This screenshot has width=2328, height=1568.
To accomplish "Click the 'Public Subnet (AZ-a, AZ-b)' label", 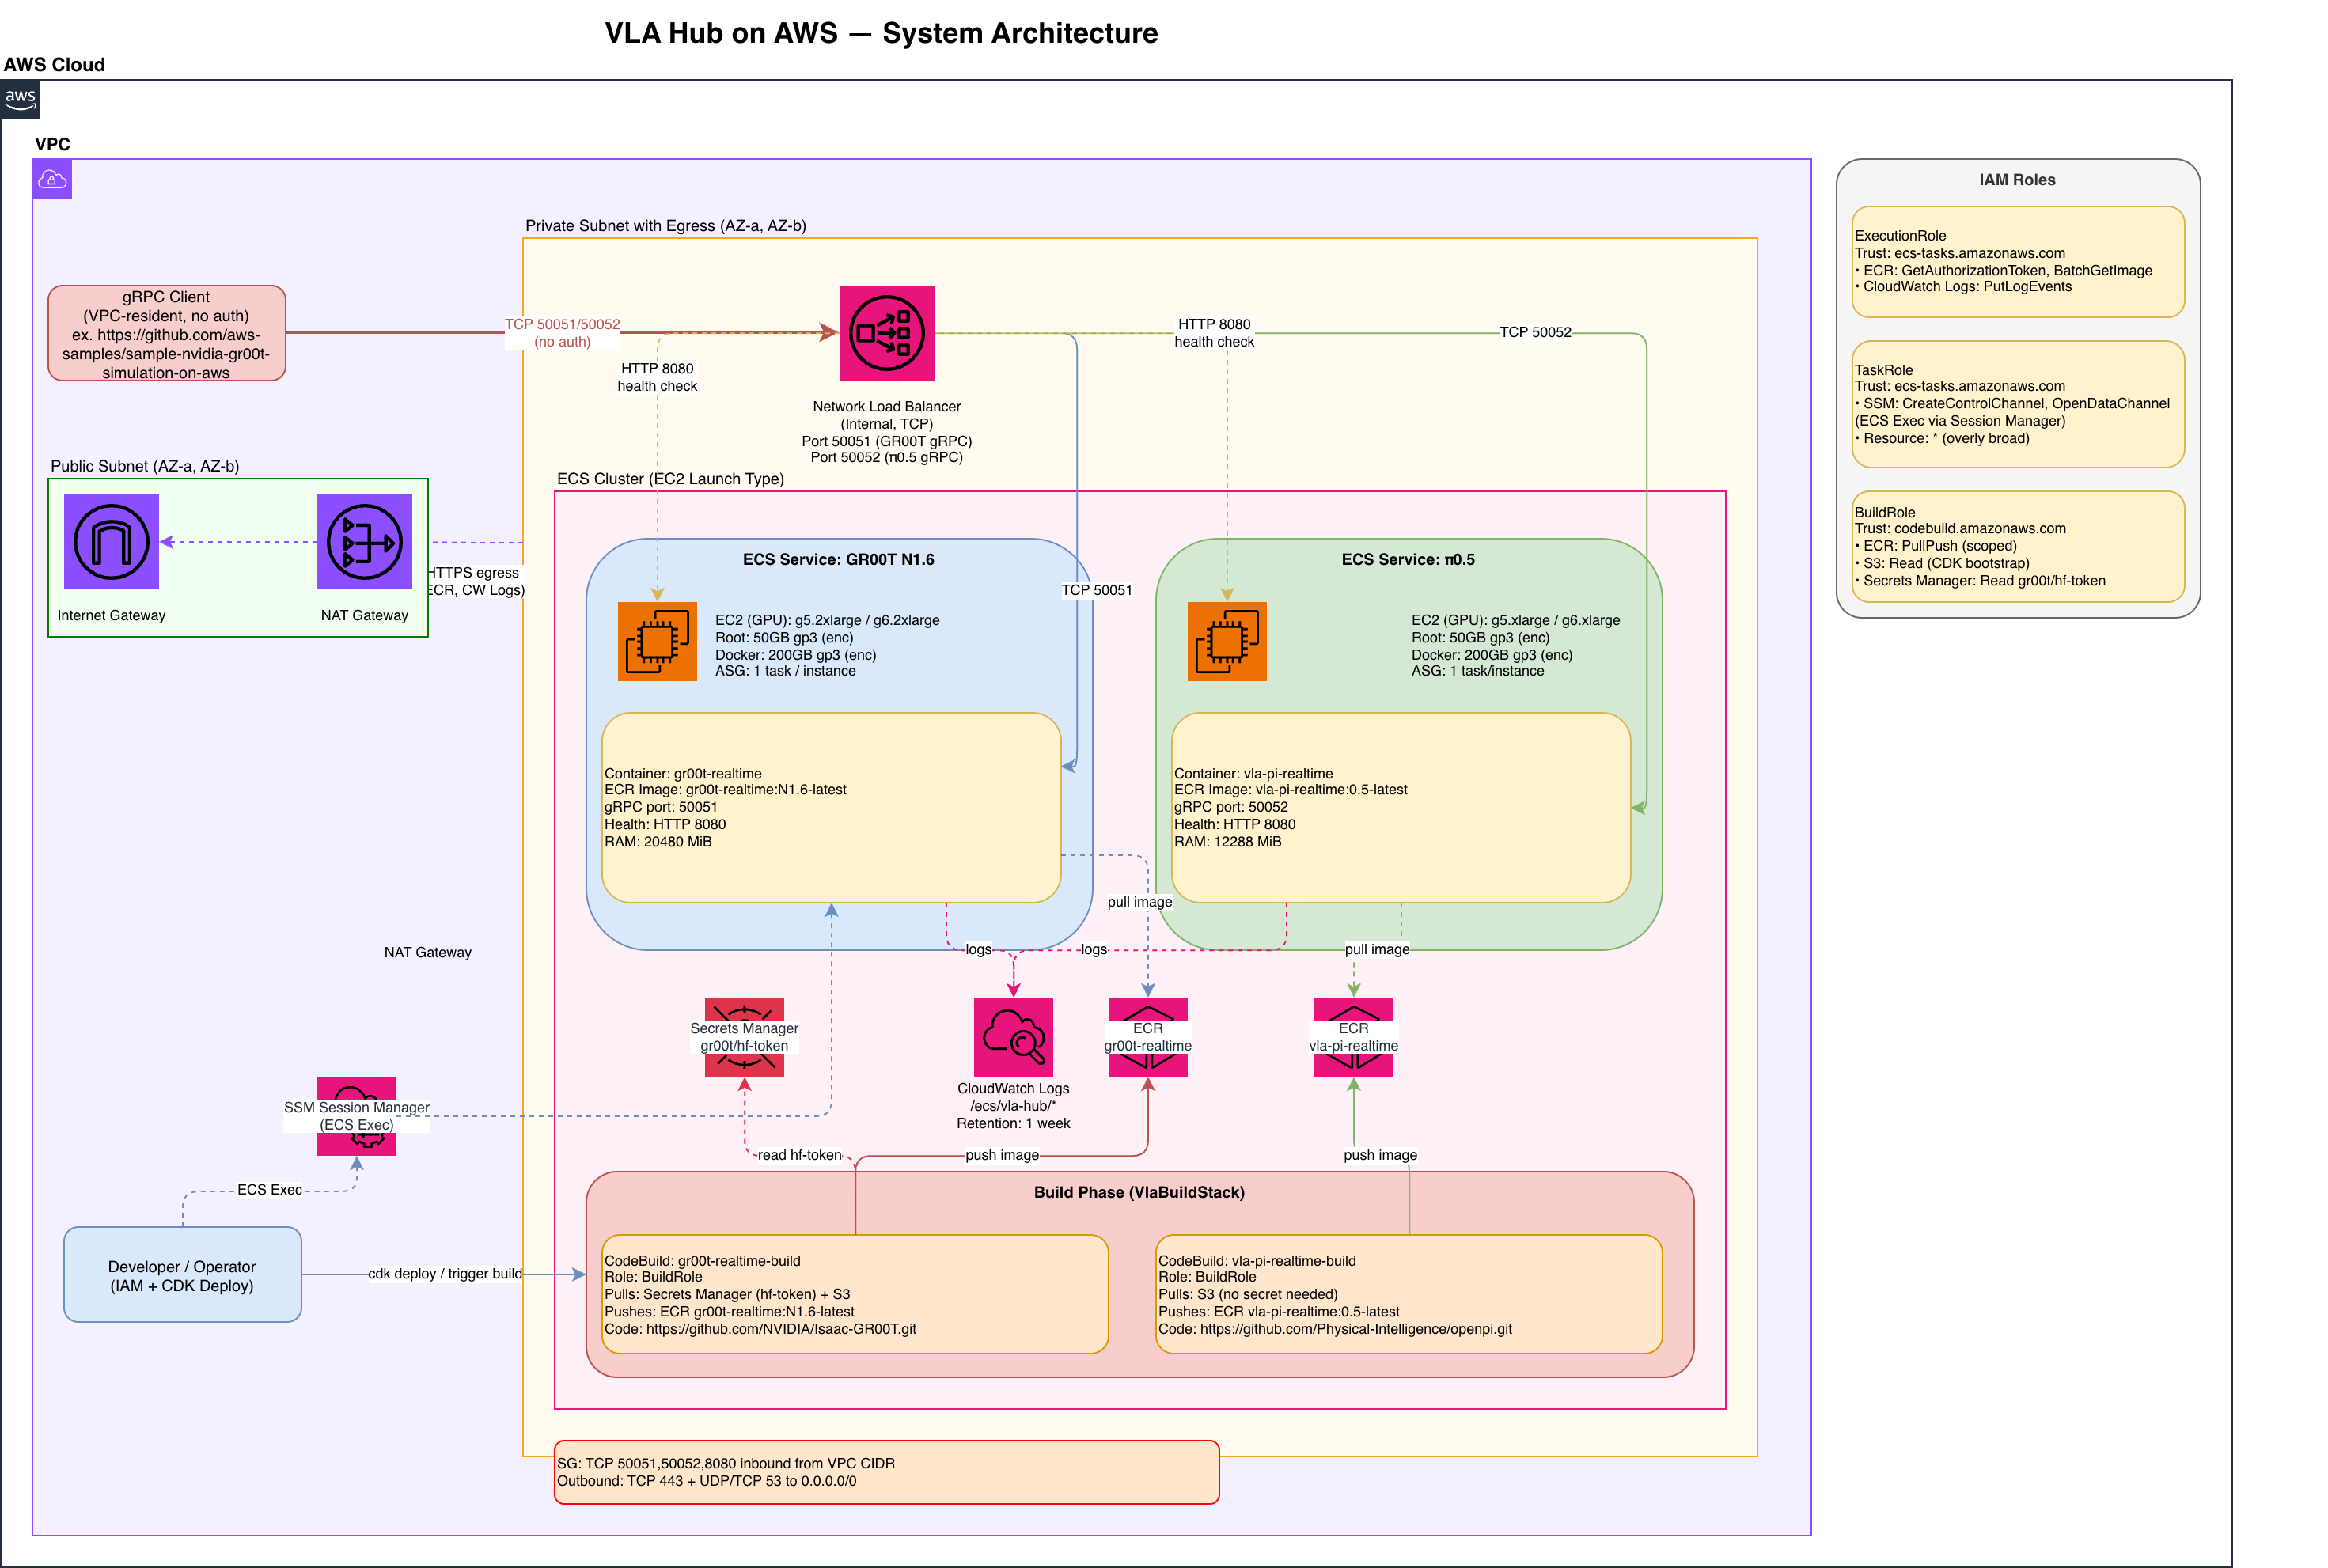I will (145, 466).
